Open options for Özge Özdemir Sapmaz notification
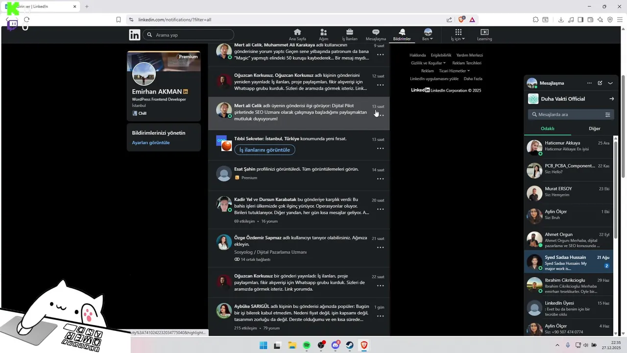Image resolution: width=627 pixels, height=353 pixels. click(x=380, y=248)
